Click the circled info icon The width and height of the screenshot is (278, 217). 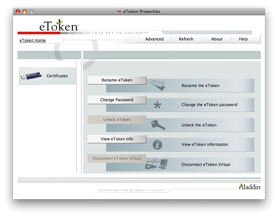157,145
